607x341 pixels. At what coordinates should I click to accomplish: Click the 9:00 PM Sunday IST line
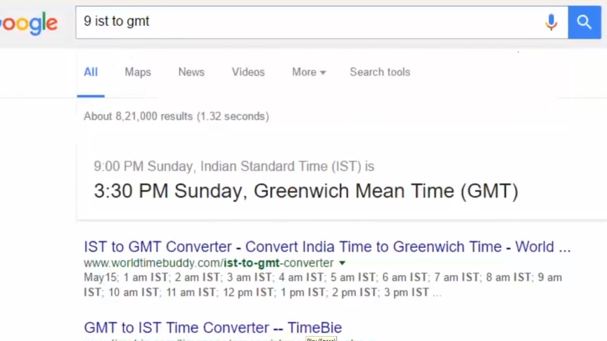click(234, 167)
